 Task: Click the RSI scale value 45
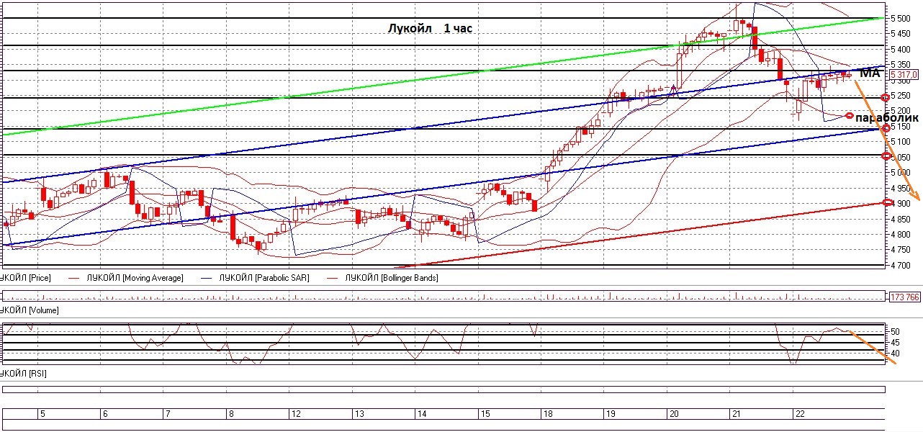[896, 342]
